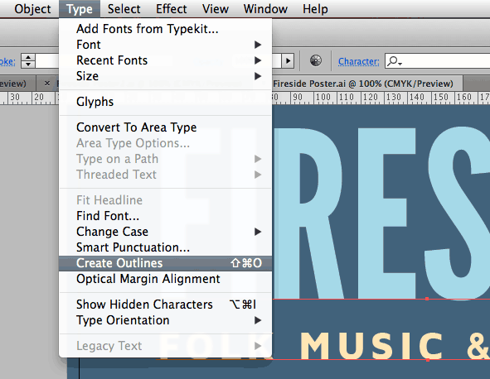Open the View menu
Screen dimensions: 490x379
(216, 9)
